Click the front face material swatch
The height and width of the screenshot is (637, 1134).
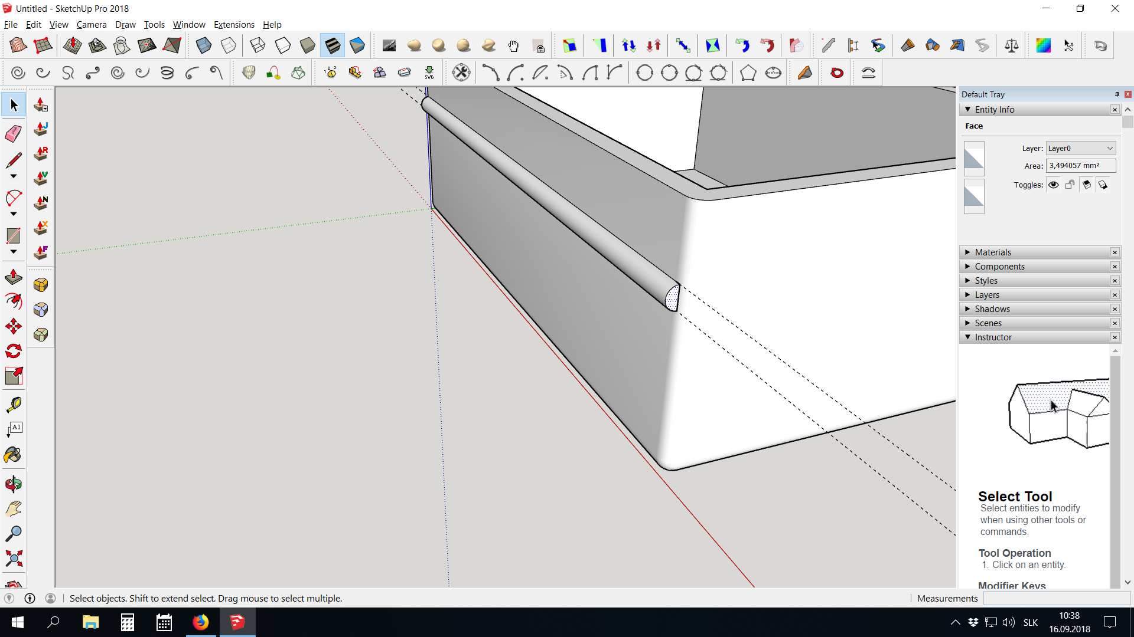click(974, 157)
